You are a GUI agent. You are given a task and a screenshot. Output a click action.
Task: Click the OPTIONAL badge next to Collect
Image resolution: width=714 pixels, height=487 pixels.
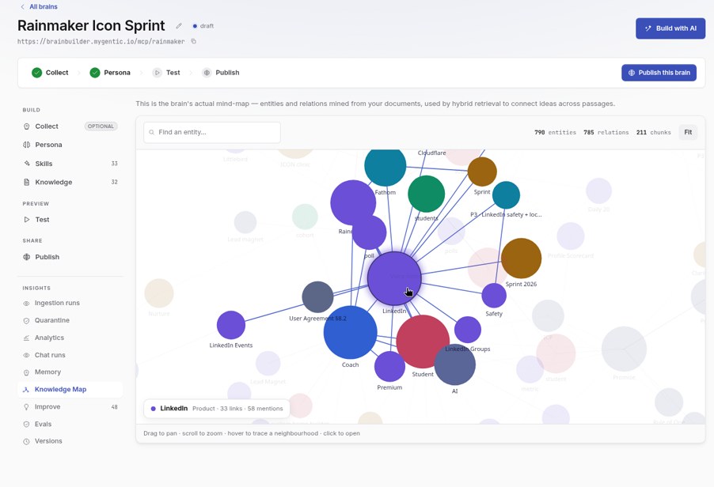101,126
